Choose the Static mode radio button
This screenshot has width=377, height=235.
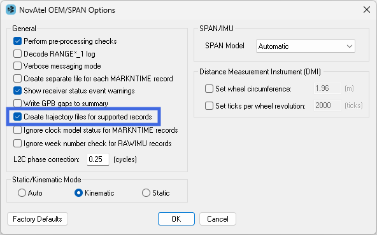146,193
